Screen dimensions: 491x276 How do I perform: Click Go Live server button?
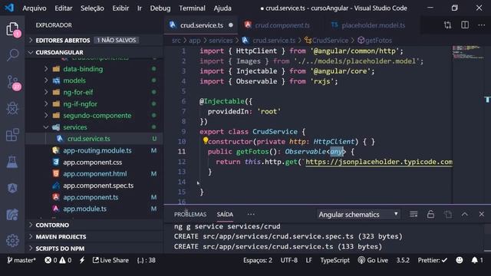[x=373, y=261]
